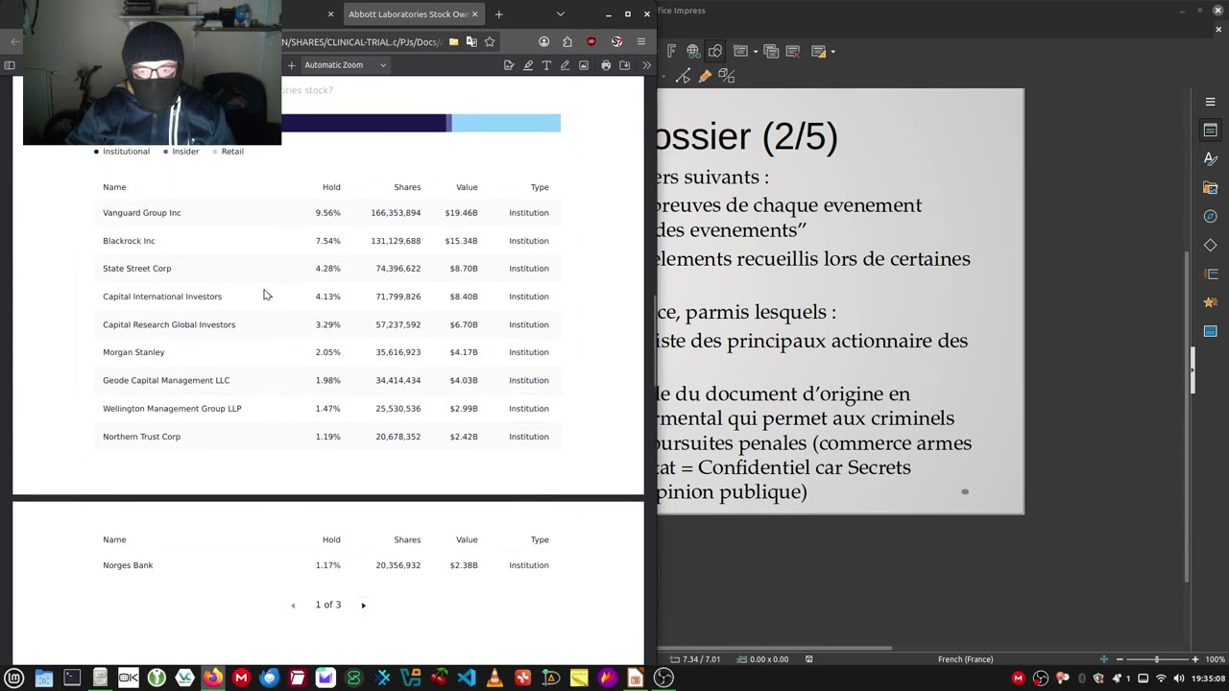This screenshot has width=1229, height=691.
Task: Open the Automatic Zoom dropdown
Action: pos(345,65)
